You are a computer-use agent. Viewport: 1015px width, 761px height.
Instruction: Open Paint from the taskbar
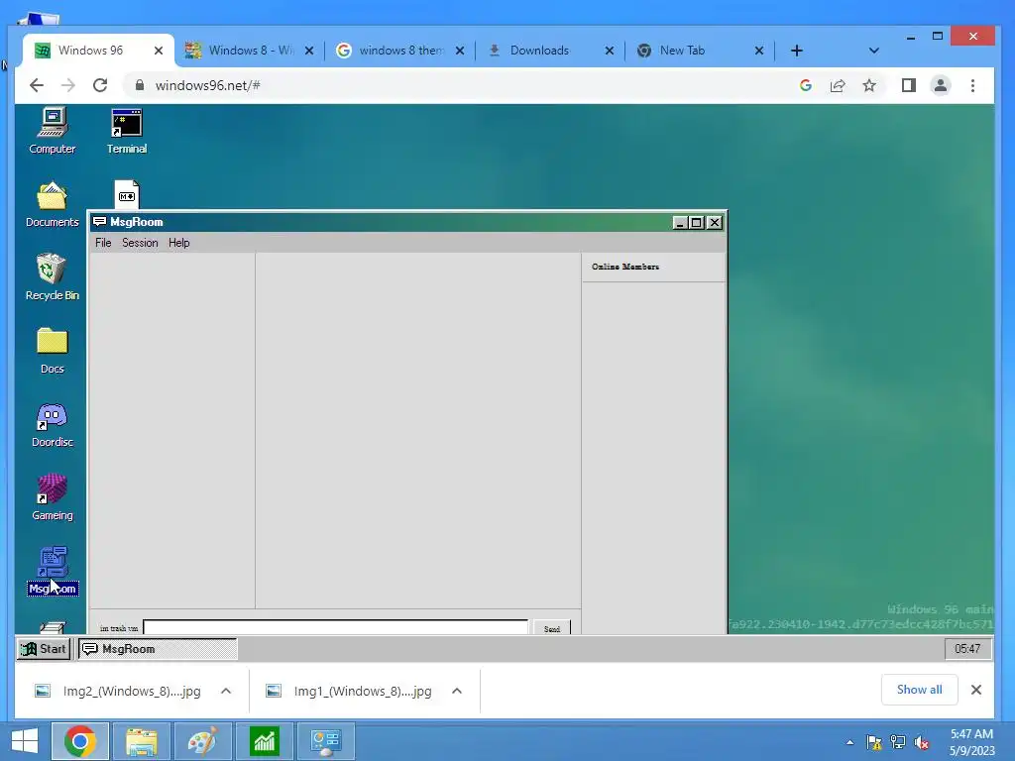[x=202, y=741]
